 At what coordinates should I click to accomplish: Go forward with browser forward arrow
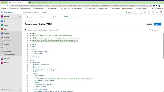(5, 6)
